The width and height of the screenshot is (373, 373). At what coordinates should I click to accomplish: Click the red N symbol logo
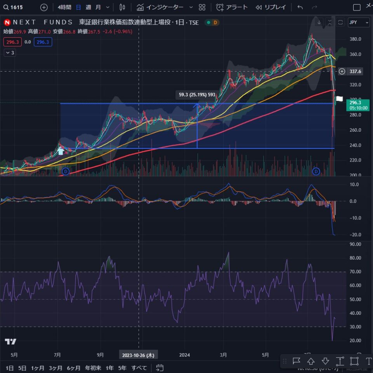(7, 23)
